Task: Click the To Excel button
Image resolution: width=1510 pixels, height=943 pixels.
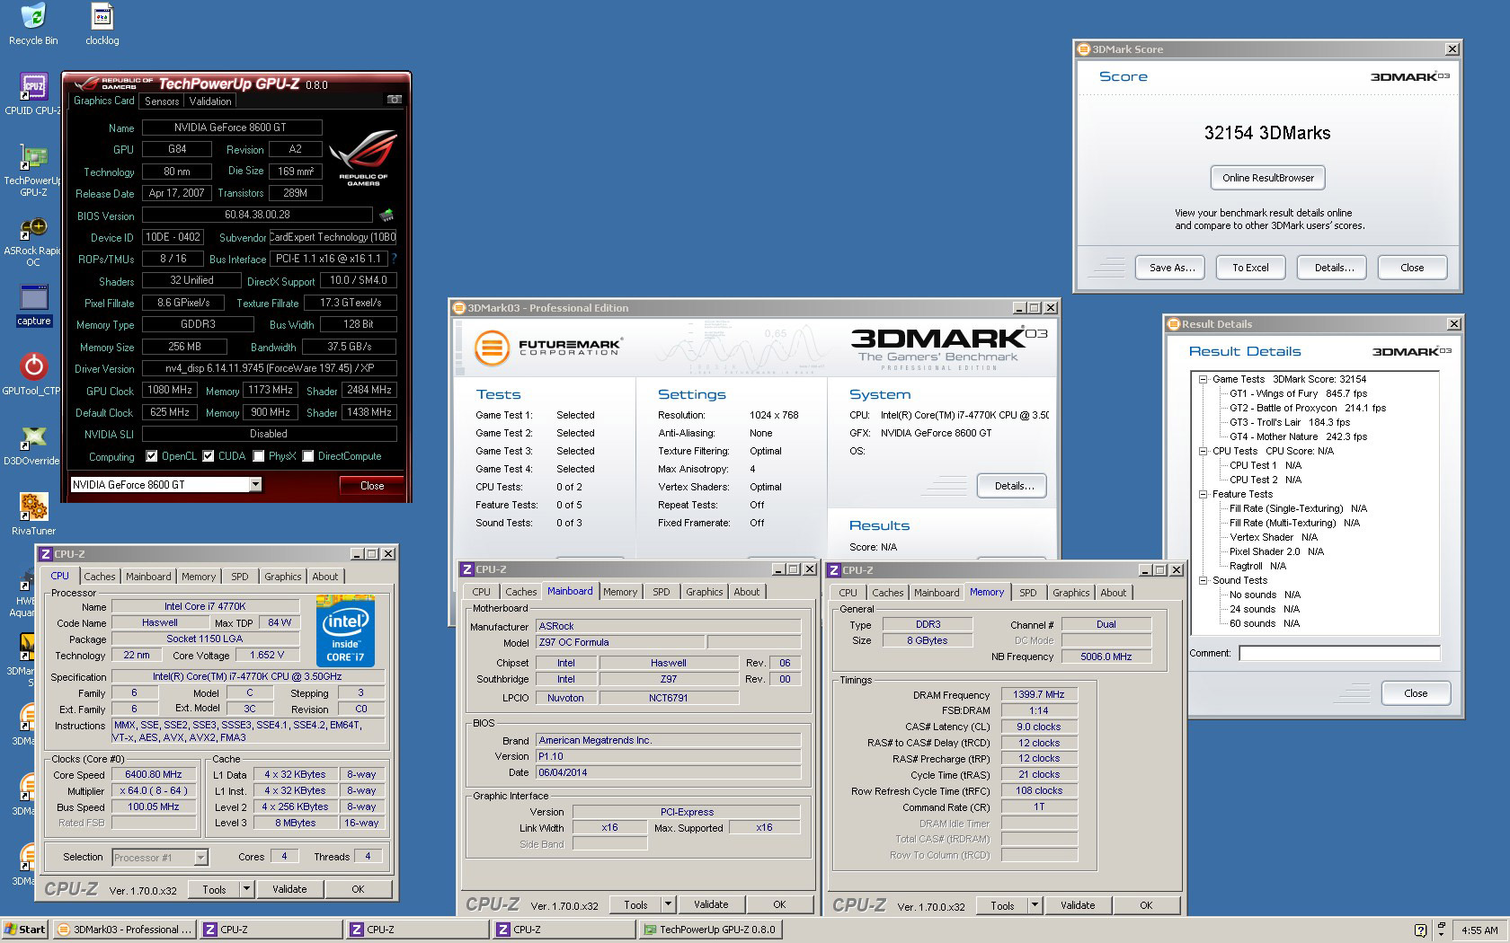Action: pyautogui.click(x=1250, y=268)
